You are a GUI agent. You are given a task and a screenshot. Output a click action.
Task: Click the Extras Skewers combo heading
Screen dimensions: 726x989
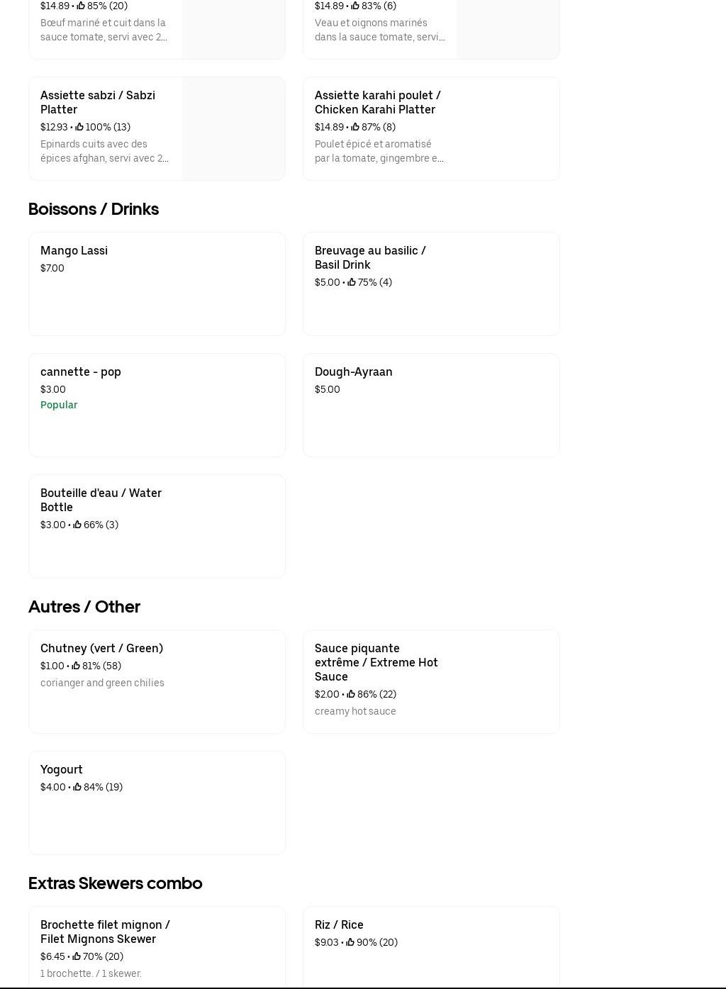(116, 883)
